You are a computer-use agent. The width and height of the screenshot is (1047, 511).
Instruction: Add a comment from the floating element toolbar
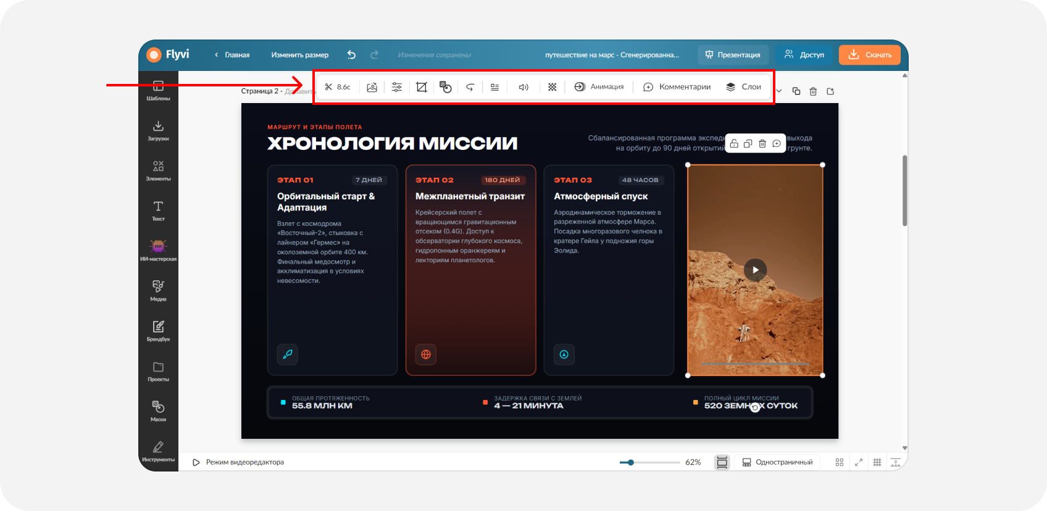click(777, 144)
